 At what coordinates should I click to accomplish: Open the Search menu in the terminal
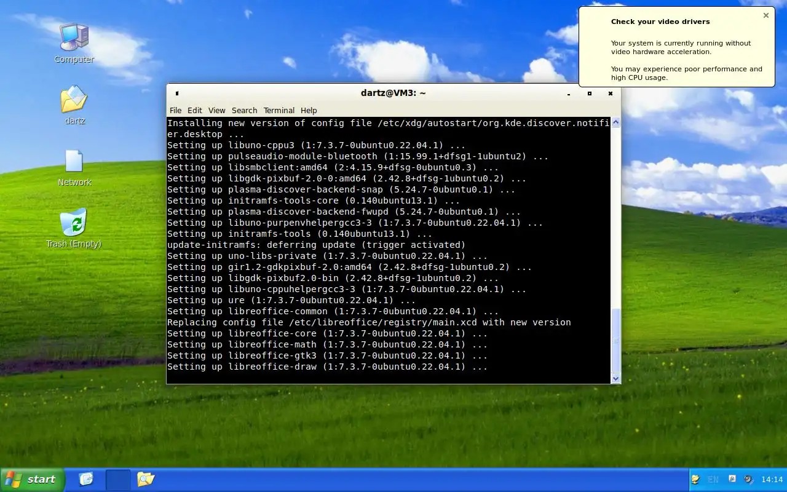pyautogui.click(x=244, y=110)
